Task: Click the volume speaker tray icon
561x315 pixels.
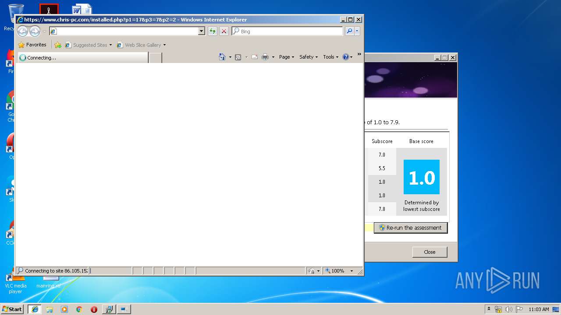Action: (509, 309)
